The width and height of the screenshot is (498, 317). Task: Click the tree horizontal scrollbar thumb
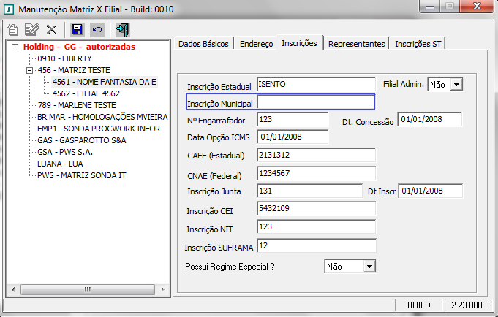[x=88, y=290]
